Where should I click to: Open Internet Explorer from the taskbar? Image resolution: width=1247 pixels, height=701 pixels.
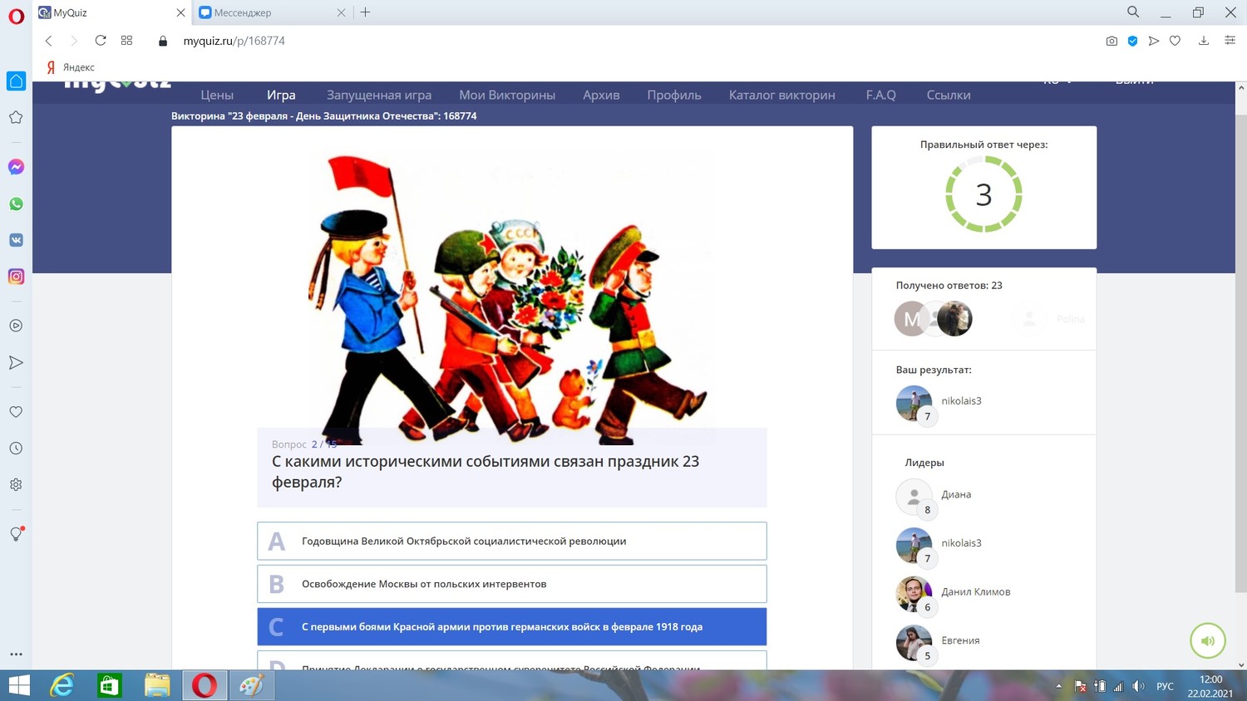62,685
